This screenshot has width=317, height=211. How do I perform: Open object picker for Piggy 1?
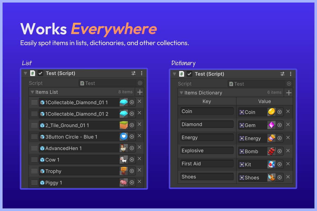click(x=132, y=183)
